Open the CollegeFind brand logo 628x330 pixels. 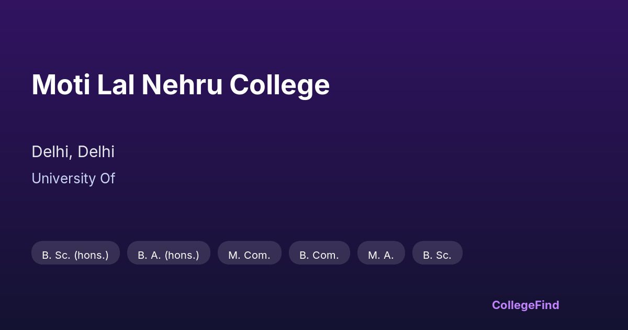[x=525, y=305]
